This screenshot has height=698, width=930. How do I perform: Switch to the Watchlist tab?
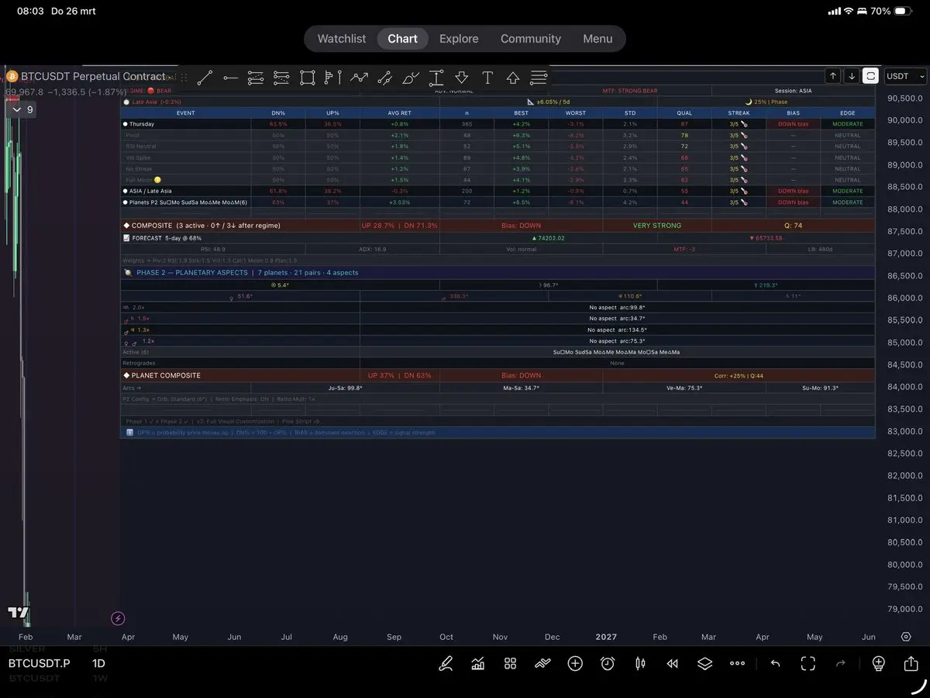pyautogui.click(x=342, y=39)
